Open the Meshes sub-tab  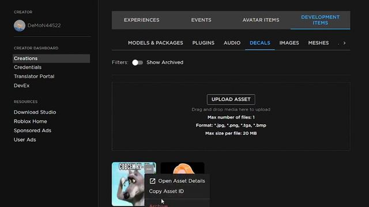pos(318,43)
